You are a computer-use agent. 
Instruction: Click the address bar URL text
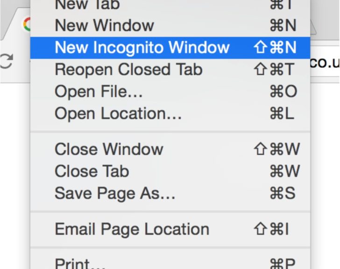coord(325,63)
